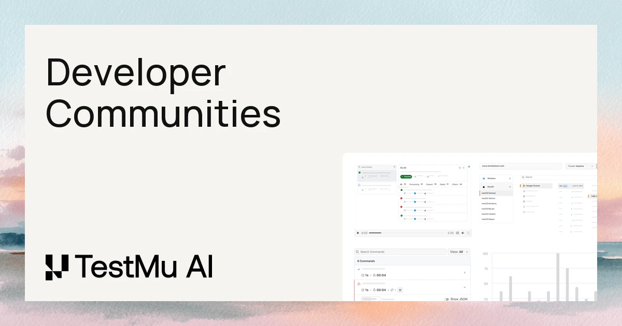Select macOS Ventura version

tap(488, 198)
